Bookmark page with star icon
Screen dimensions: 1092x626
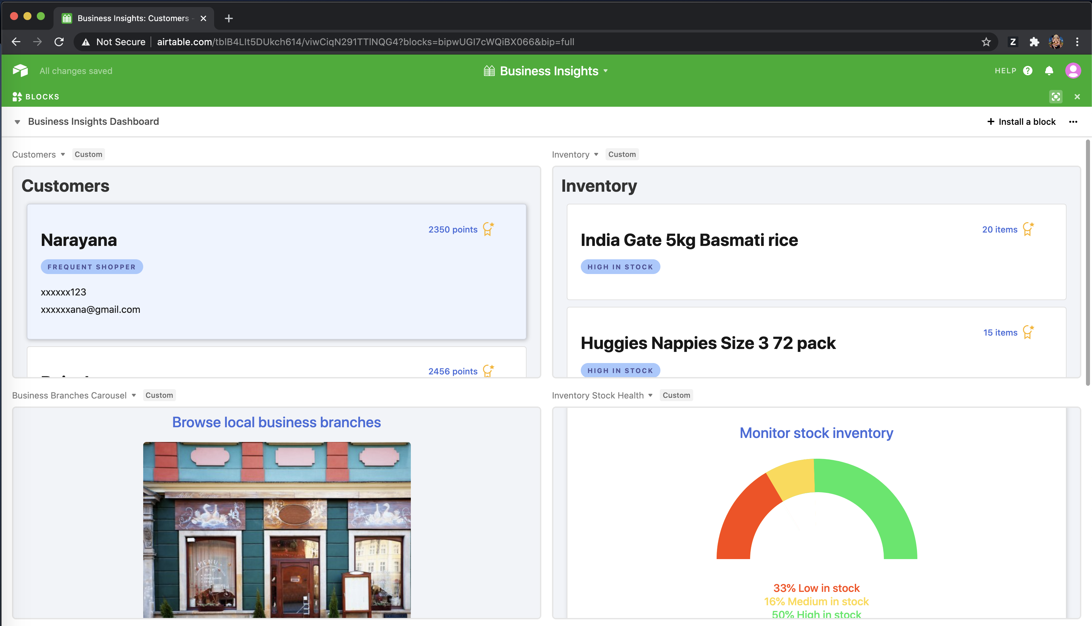pos(986,42)
